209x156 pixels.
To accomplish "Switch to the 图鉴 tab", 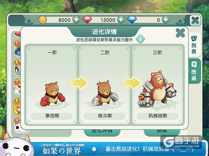I will 194,71.
